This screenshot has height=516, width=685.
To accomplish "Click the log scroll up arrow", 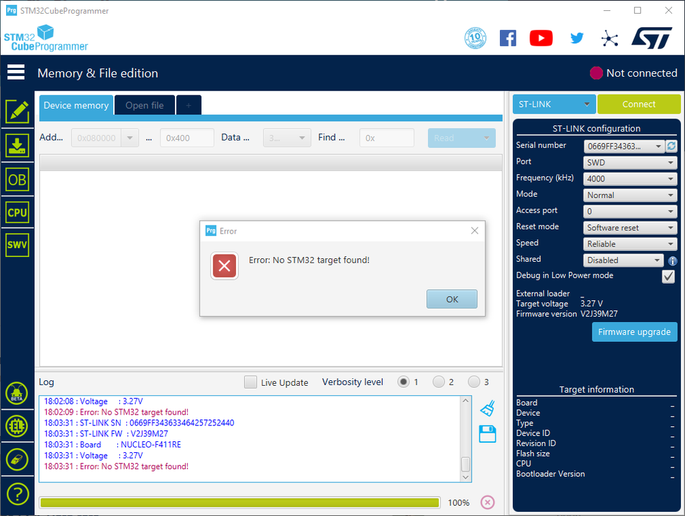I will point(466,401).
